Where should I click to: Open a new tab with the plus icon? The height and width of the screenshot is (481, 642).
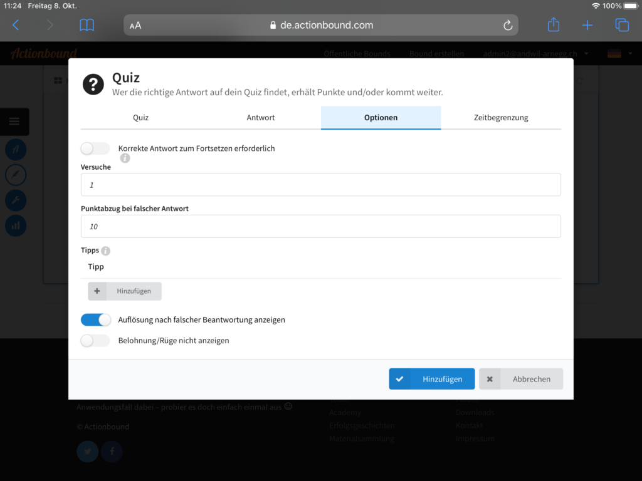coord(587,25)
